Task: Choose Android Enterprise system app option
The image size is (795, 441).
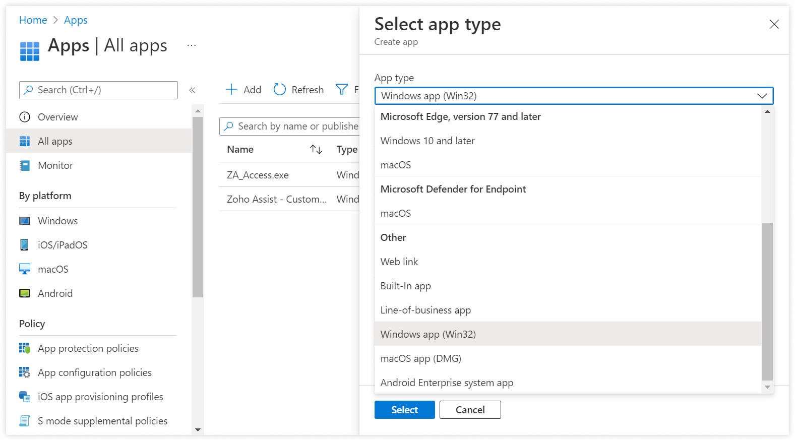Action: (568, 383)
